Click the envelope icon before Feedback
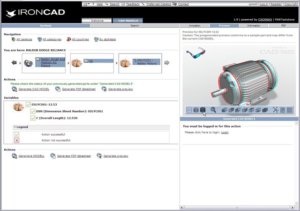 pyautogui.click(x=123, y=4)
